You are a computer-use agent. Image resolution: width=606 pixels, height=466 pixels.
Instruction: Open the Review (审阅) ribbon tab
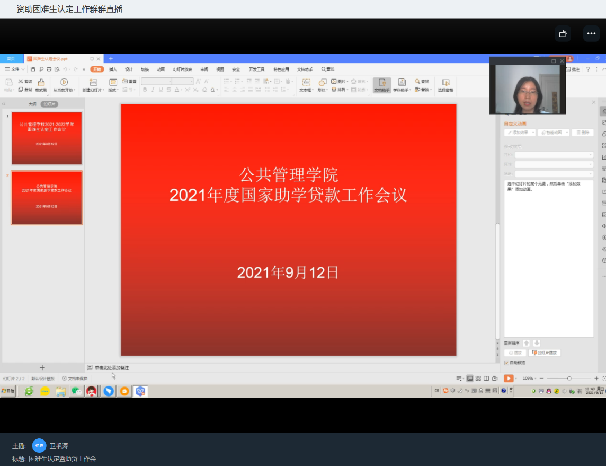pyautogui.click(x=204, y=69)
